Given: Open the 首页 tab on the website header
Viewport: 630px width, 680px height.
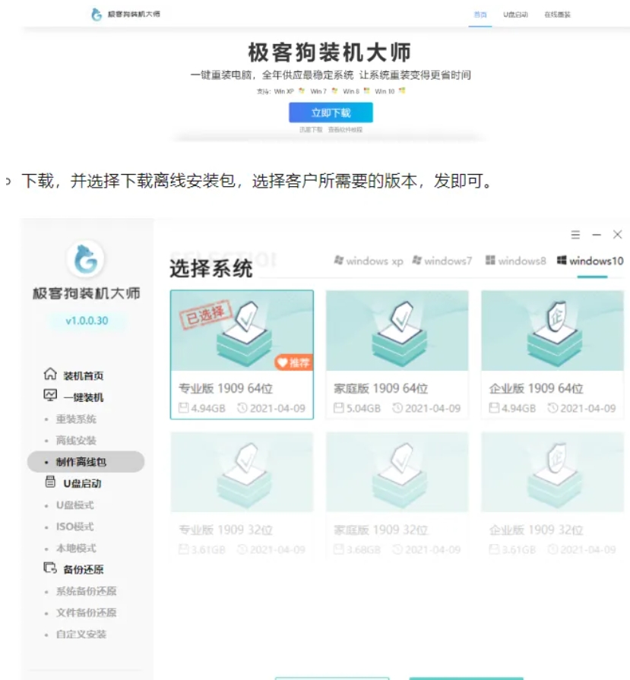Looking at the screenshot, I should pos(480,14).
